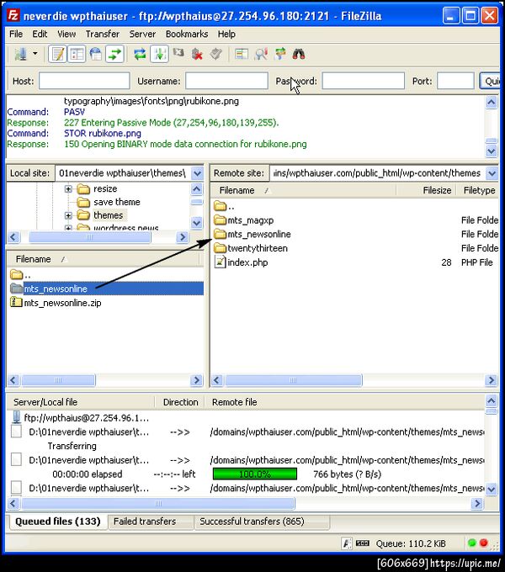This screenshot has height=572, width=505.
Task: Disconnect from the current server
Action: [x=198, y=55]
